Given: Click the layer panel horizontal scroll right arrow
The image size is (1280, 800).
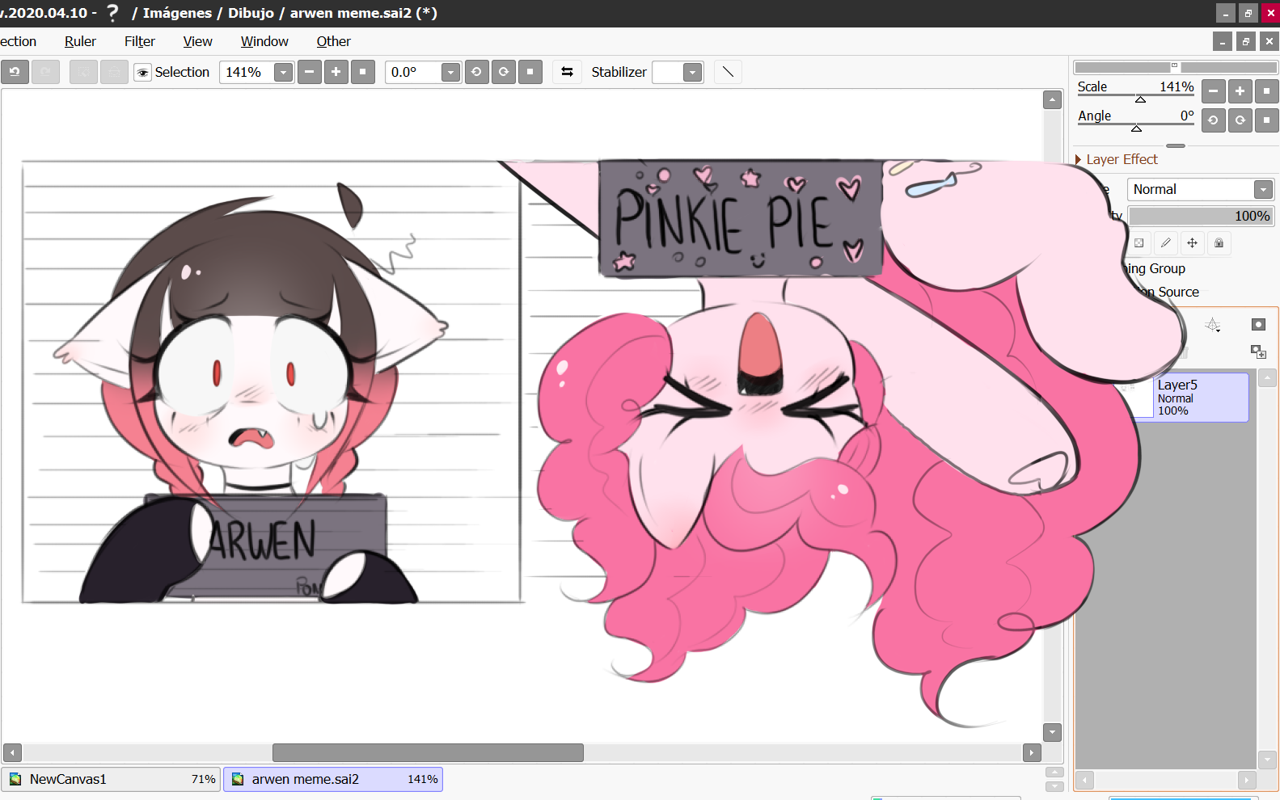Looking at the screenshot, I should (x=1247, y=780).
